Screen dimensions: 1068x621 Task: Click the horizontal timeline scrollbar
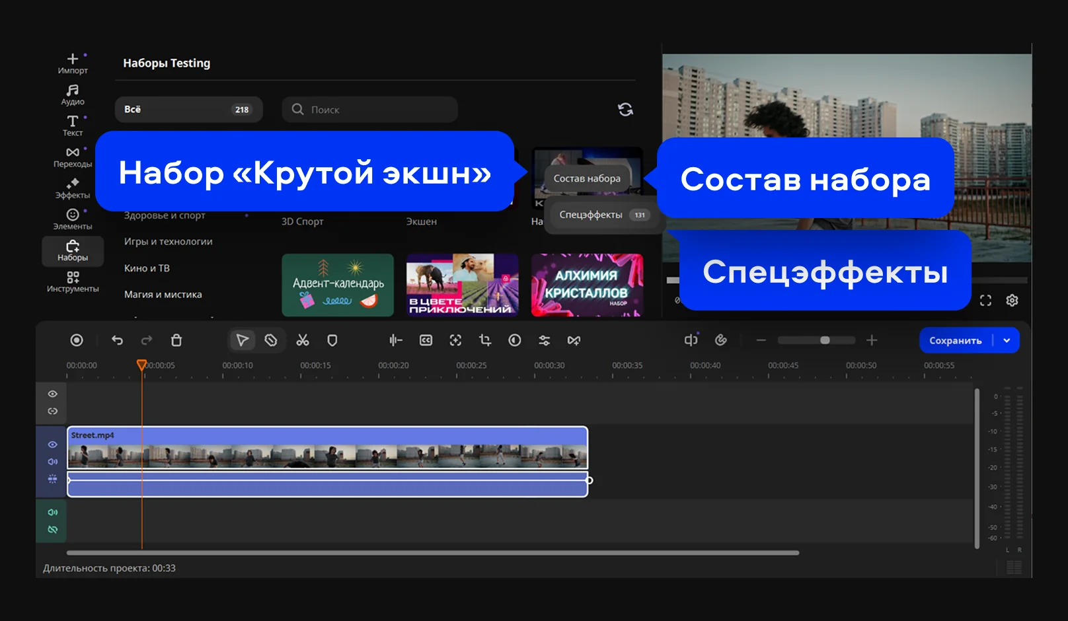tap(433, 553)
